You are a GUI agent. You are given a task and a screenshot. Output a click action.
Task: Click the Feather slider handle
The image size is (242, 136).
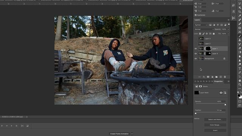tap(196, 113)
